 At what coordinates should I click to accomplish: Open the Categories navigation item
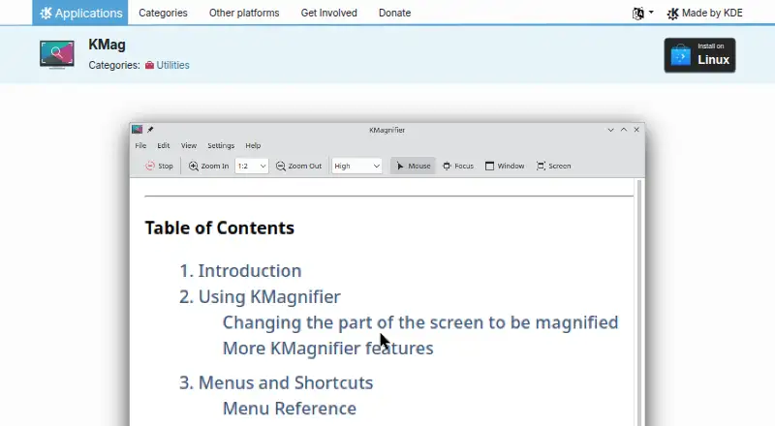[x=163, y=13]
